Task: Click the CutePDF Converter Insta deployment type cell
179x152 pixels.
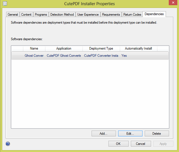Action: click(101, 56)
